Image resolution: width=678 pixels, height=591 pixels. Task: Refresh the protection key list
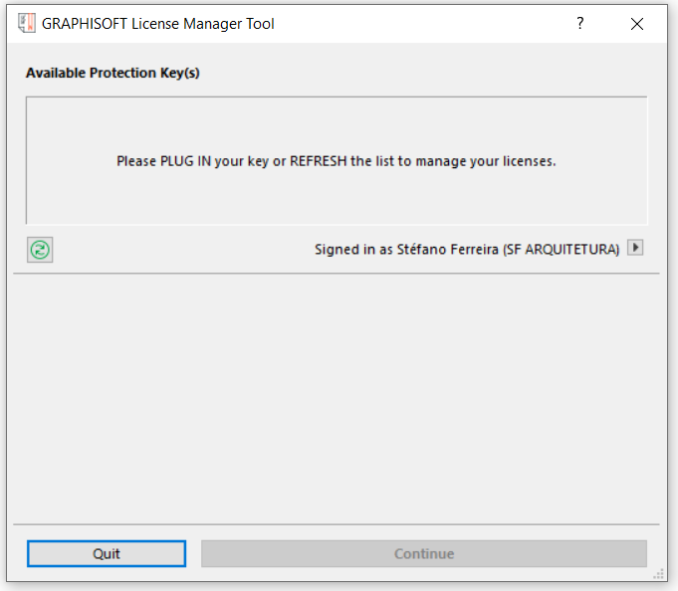[x=40, y=250]
